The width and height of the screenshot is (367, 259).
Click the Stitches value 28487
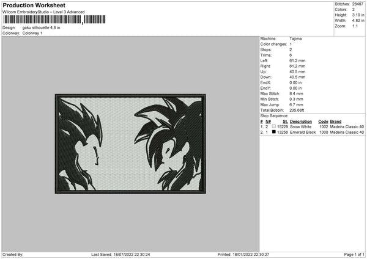358,4
